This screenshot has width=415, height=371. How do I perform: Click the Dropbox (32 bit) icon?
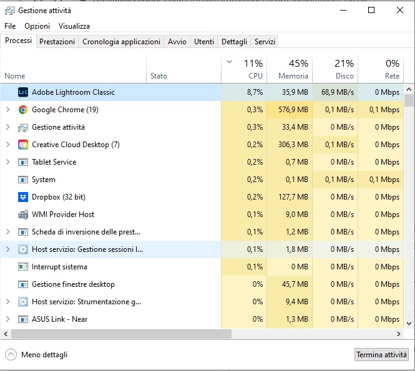[23, 197]
